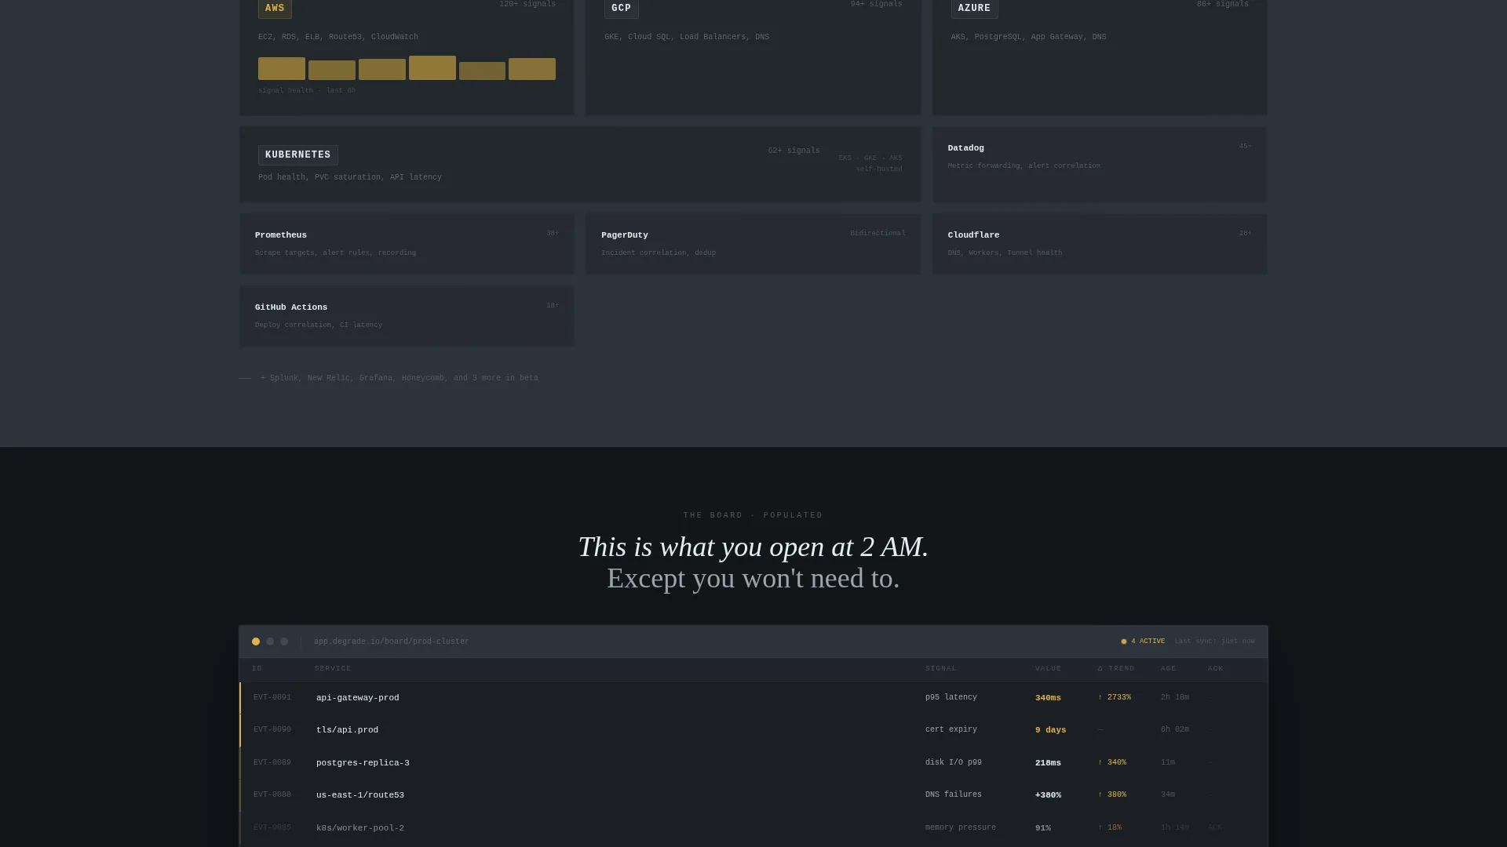Click the ↑ 340% trend cell
The image size is (1507, 847).
(x=1112, y=762)
